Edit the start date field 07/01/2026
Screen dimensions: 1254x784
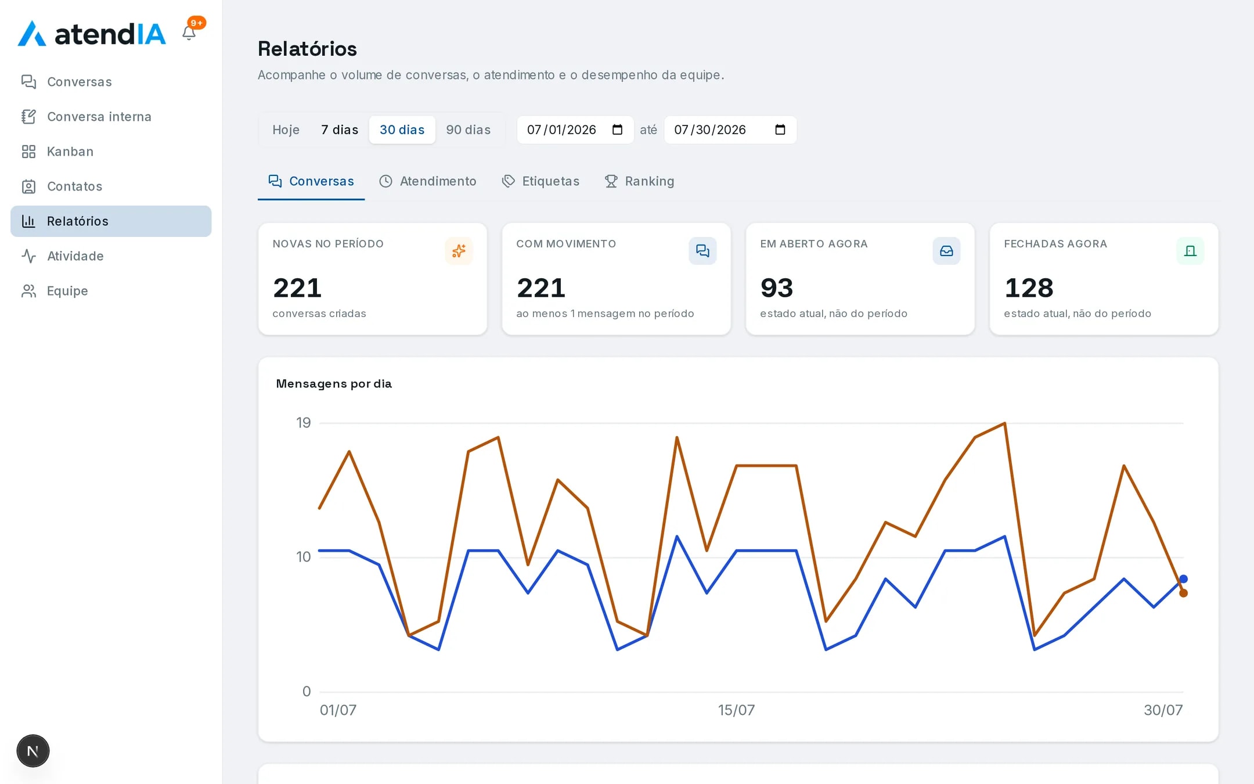click(575, 130)
